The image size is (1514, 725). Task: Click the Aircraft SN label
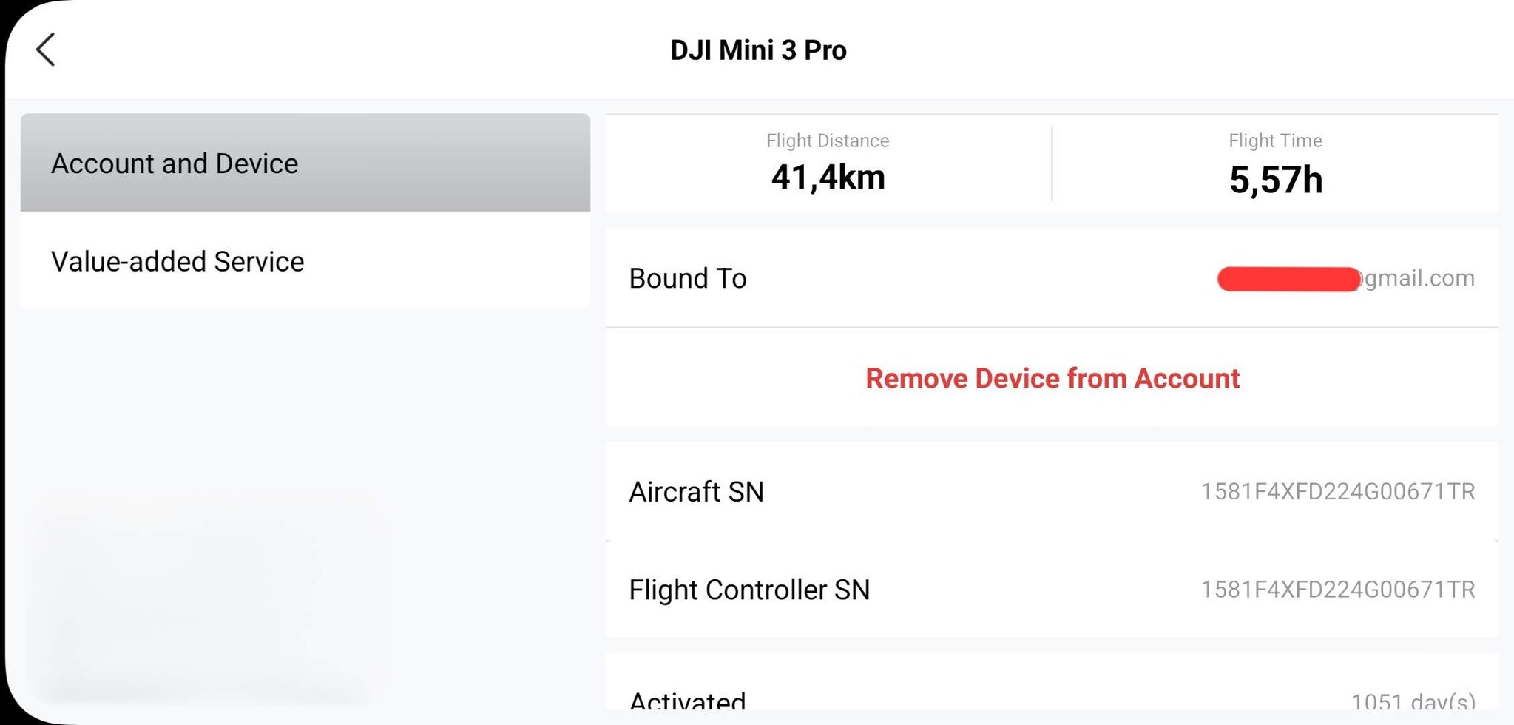pyautogui.click(x=696, y=492)
